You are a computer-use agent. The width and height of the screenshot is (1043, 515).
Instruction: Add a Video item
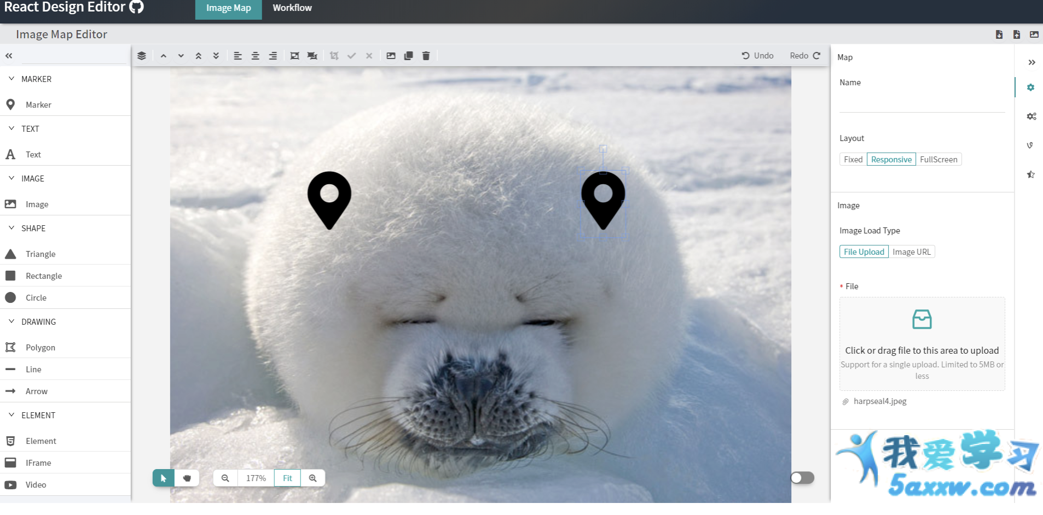[x=65, y=484]
